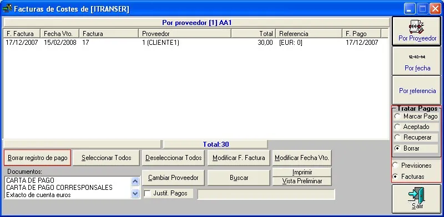The width and height of the screenshot is (444, 217).
Task: Enable the Justif. Pagos checkbox
Action: pyautogui.click(x=147, y=194)
